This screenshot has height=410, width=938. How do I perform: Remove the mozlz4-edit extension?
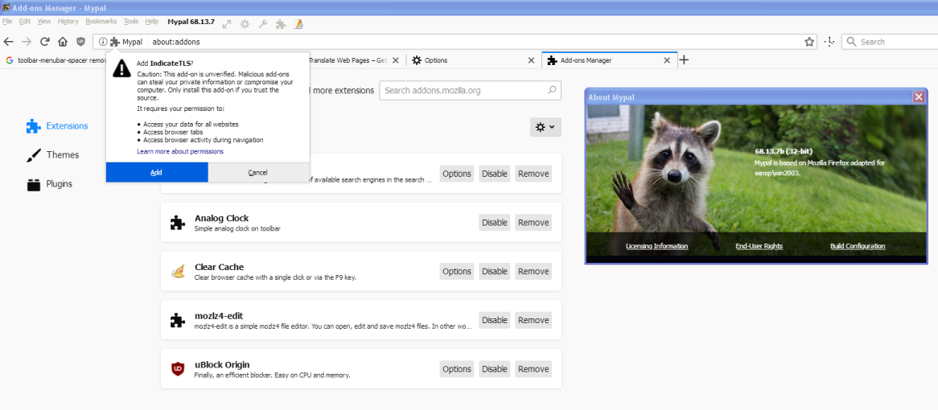[533, 320]
